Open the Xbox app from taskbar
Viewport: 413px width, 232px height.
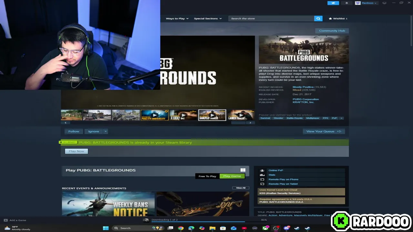coord(265,228)
